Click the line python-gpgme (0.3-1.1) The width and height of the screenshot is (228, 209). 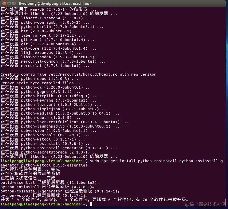[x=41, y=92]
